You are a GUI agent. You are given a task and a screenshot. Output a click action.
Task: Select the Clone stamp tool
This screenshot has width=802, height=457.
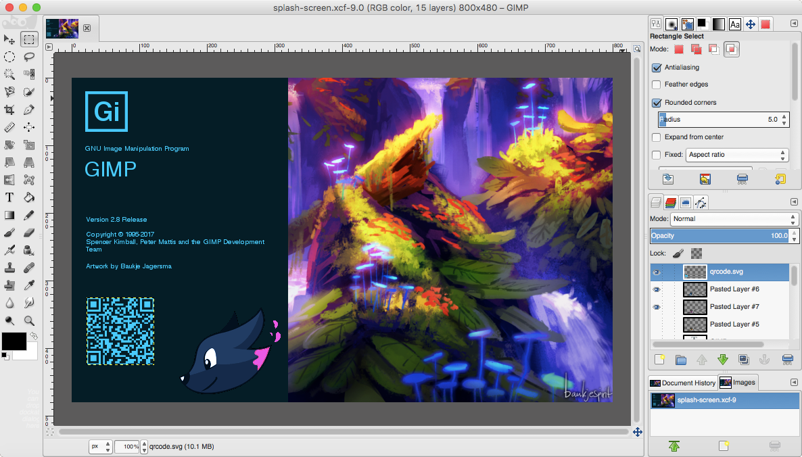click(x=9, y=268)
